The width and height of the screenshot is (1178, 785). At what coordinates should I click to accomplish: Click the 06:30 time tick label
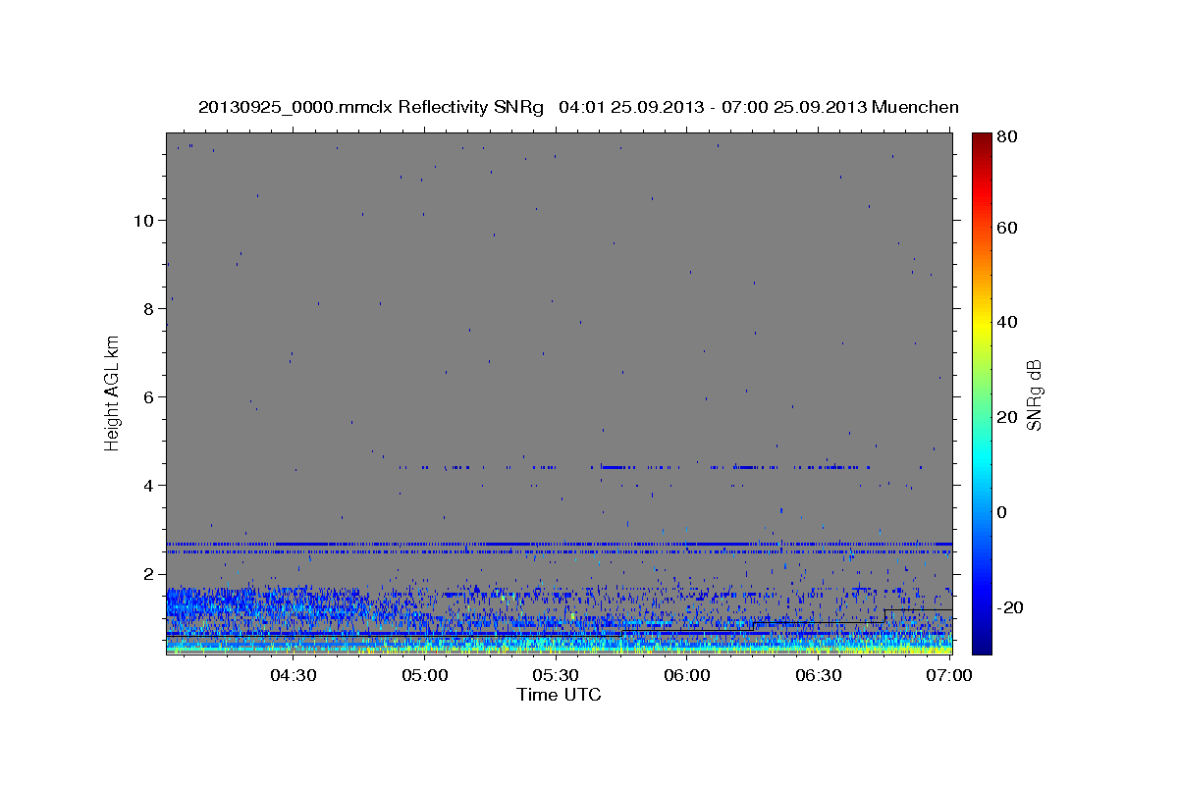[818, 675]
